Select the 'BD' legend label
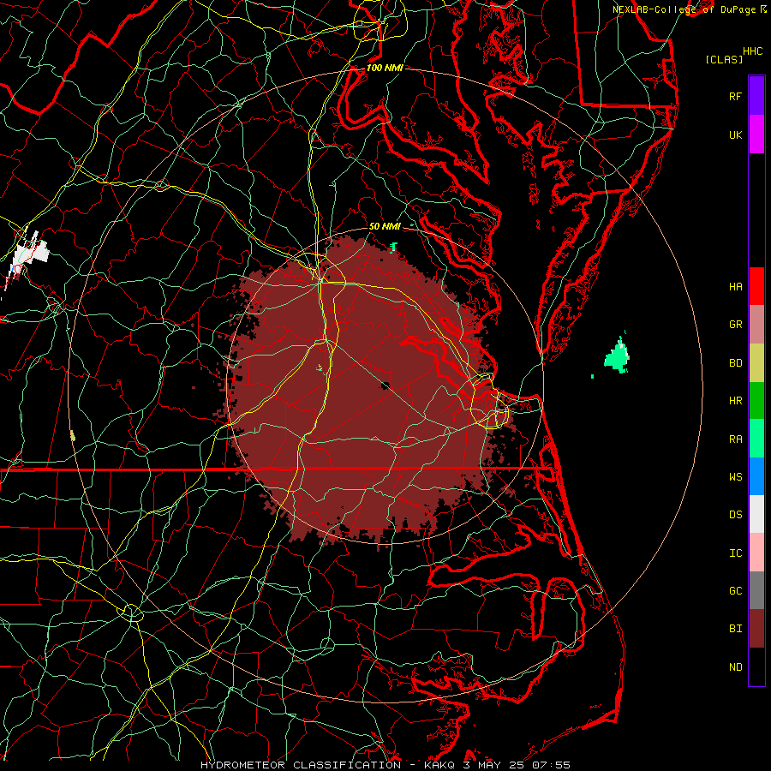Screen dimensions: 771x771 tap(735, 363)
